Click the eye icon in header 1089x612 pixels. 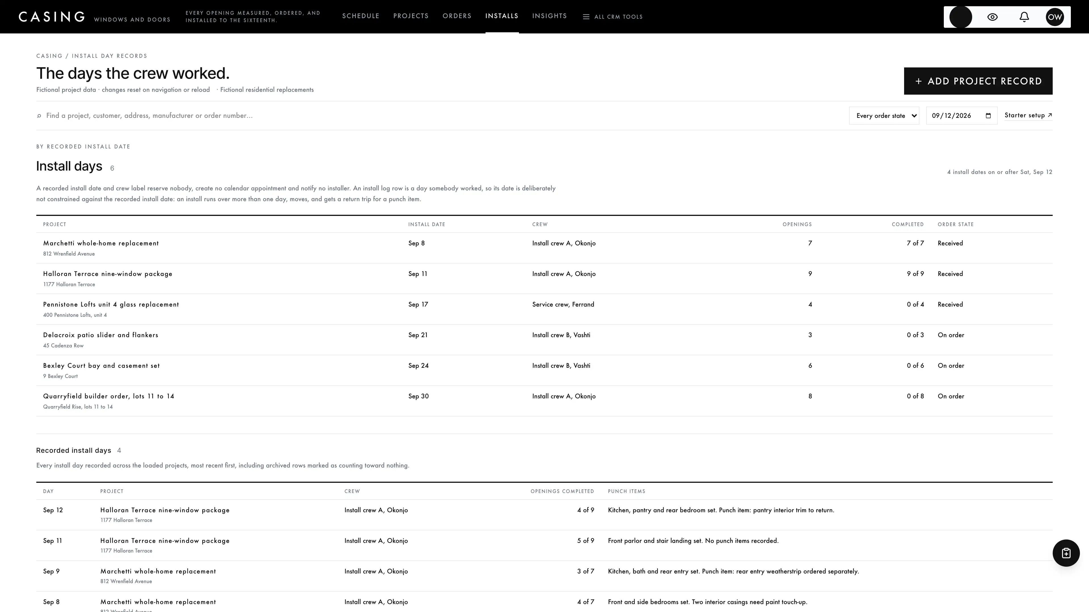(x=992, y=17)
